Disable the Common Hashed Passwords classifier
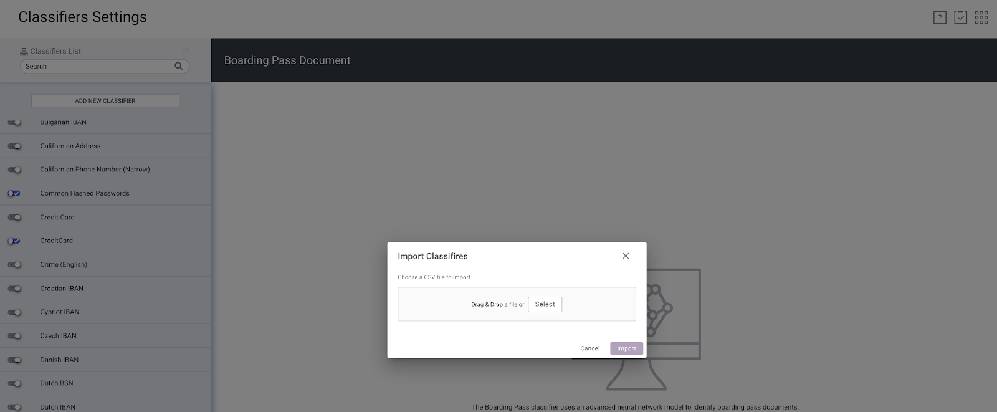997x412 pixels. [14, 193]
